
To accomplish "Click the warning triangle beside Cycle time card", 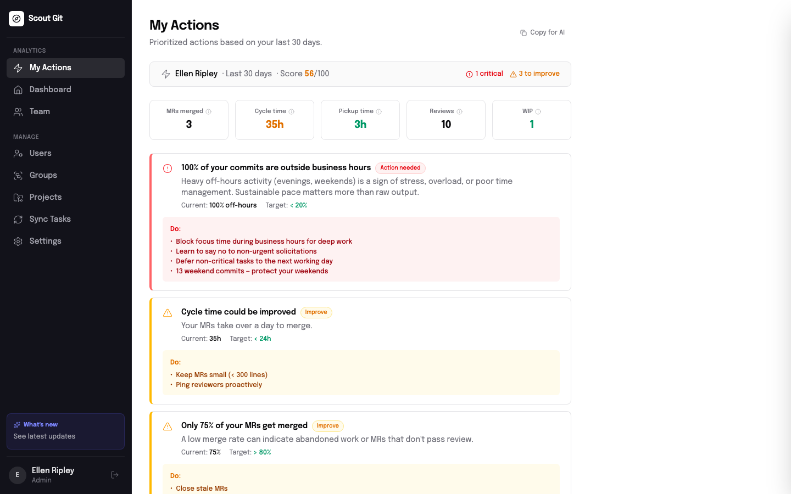I will click(168, 312).
